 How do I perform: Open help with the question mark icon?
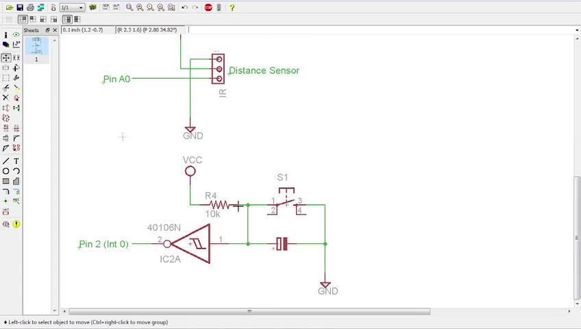pyautogui.click(x=232, y=8)
